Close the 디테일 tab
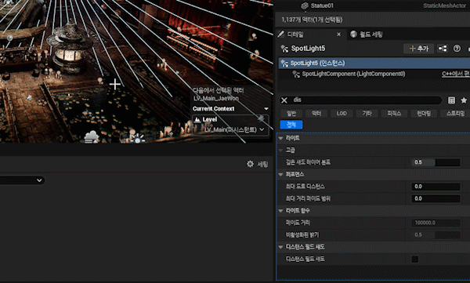Viewport: 470px width, 283px height. tap(338, 34)
